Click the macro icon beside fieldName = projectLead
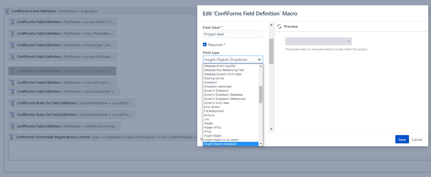 coord(12,71)
